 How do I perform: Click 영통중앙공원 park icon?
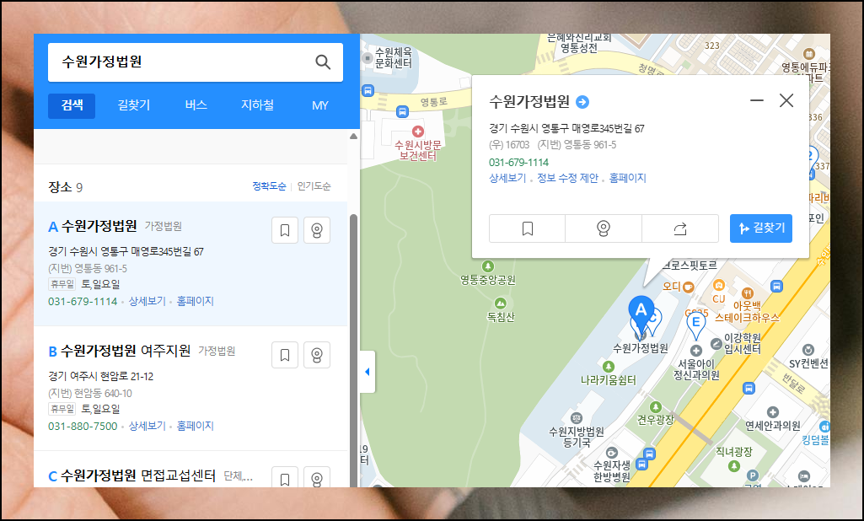tap(488, 267)
